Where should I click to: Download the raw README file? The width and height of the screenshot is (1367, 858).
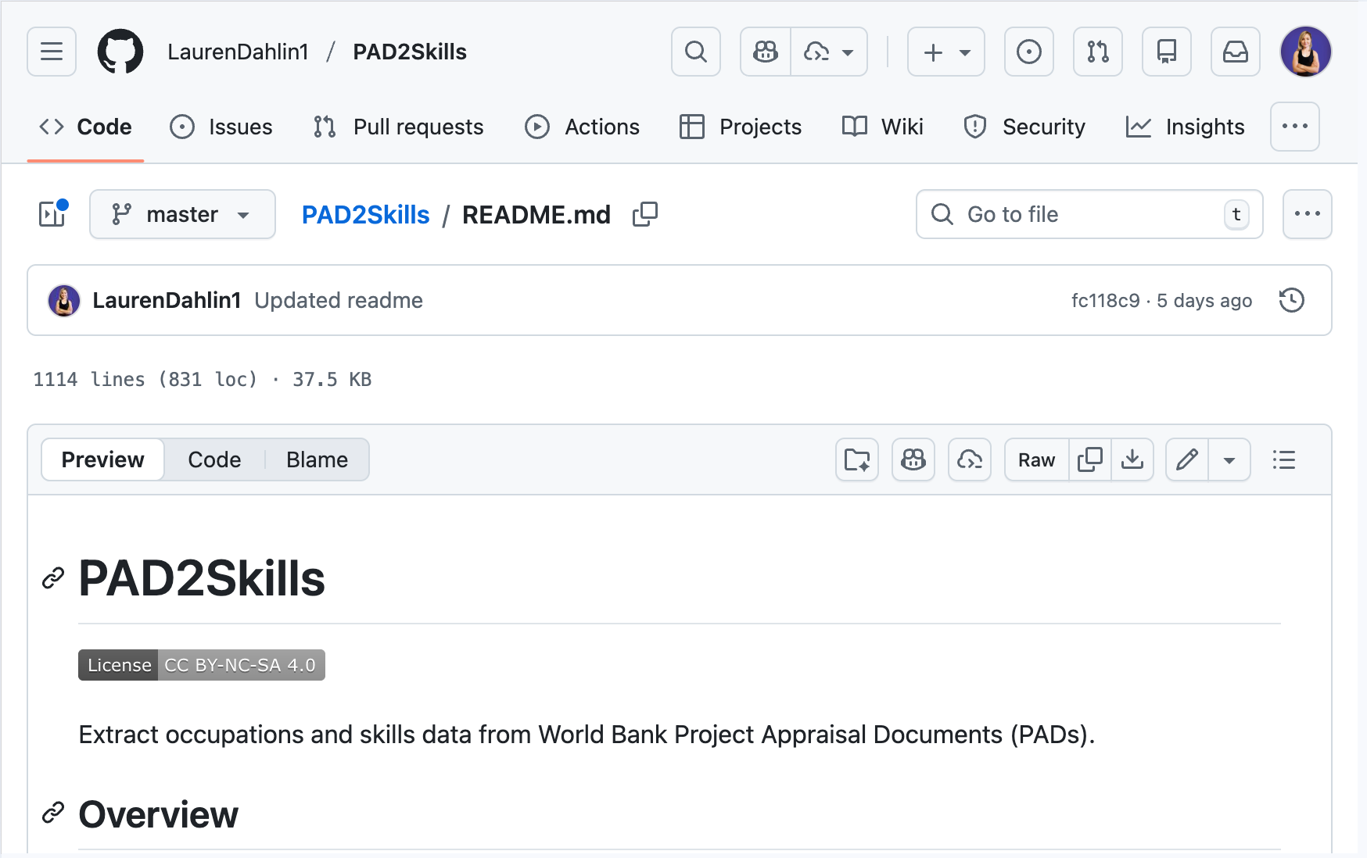pos(1132,459)
